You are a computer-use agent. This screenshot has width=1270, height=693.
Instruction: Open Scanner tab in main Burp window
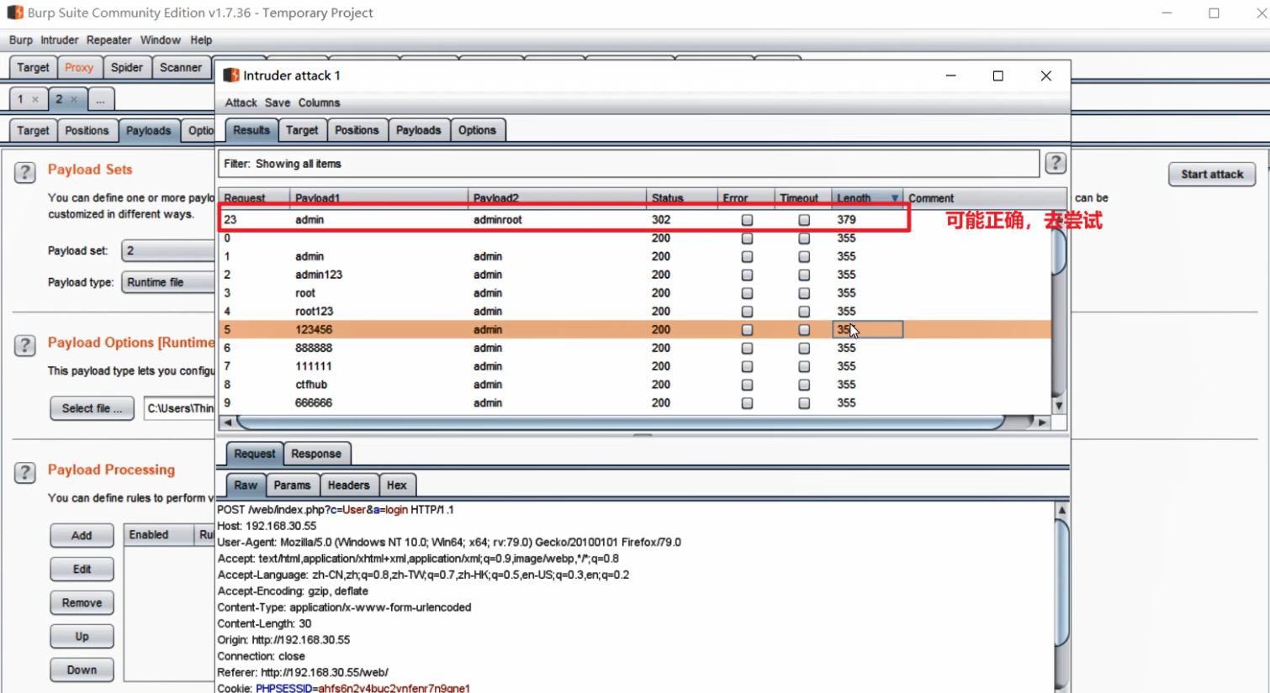(x=181, y=67)
